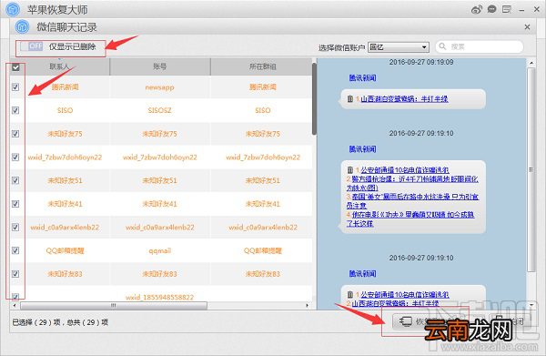Select the newsapp account cell

pyautogui.click(x=160, y=87)
